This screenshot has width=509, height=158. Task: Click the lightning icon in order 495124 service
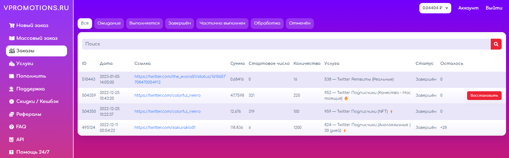point(345,131)
